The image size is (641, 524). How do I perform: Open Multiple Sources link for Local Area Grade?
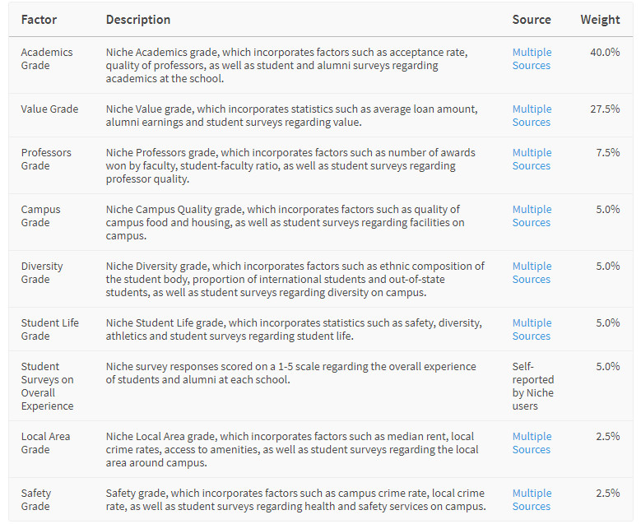[532, 443]
